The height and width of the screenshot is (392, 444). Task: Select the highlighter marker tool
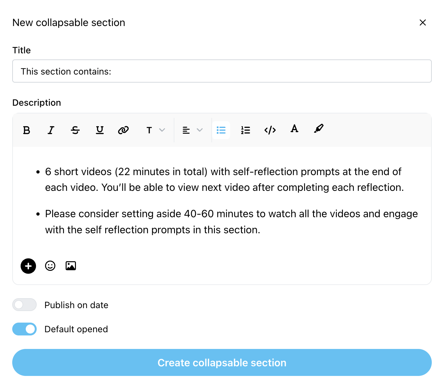coord(319,129)
